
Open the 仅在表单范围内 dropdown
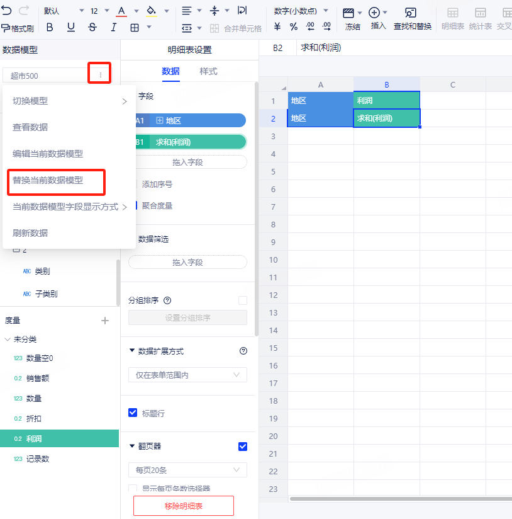click(x=187, y=375)
